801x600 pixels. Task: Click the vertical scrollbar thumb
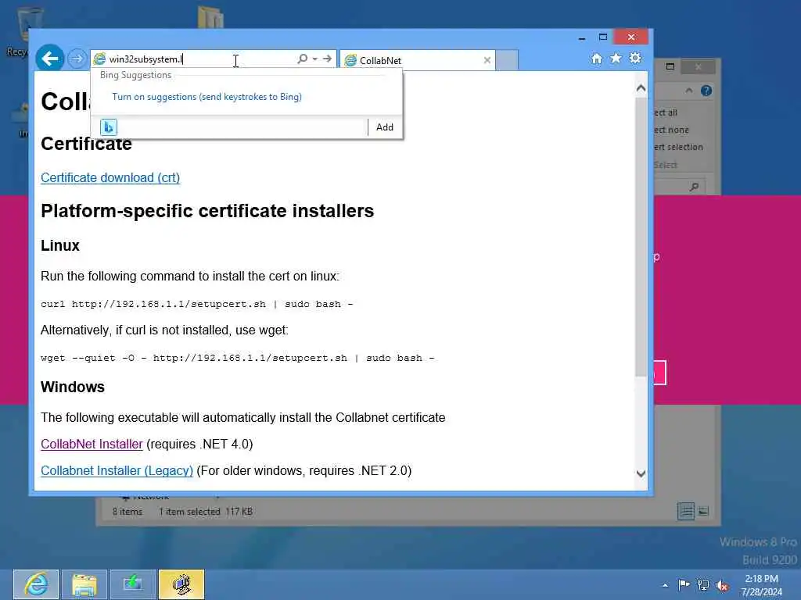click(x=641, y=237)
